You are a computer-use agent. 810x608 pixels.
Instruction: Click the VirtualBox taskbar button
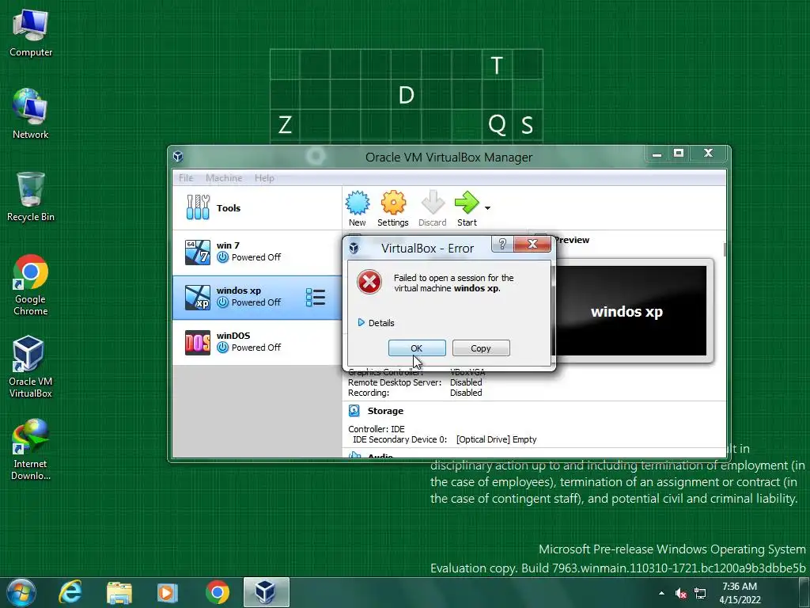(x=266, y=592)
